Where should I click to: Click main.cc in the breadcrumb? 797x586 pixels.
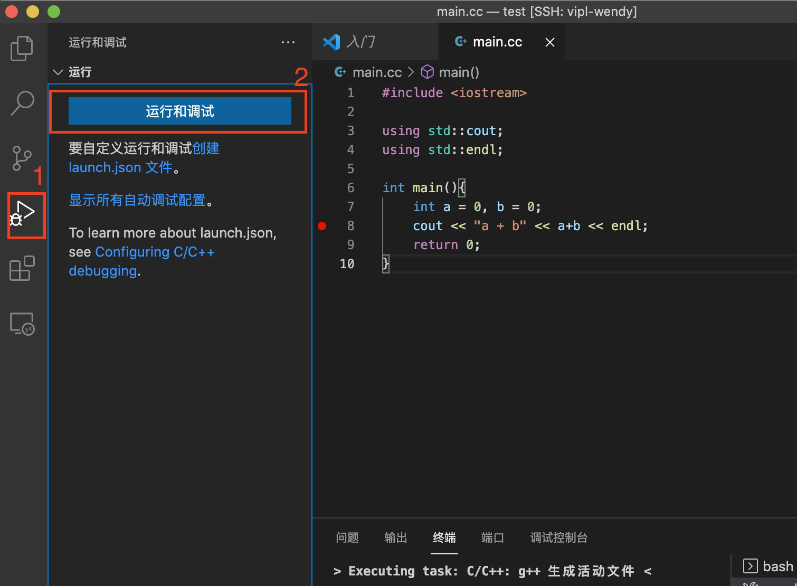click(x=377, y=72)
